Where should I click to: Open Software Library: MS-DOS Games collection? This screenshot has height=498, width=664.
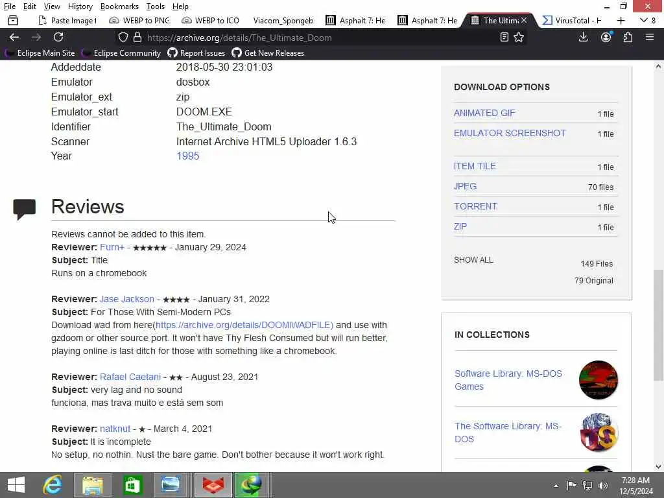[508, 380]
